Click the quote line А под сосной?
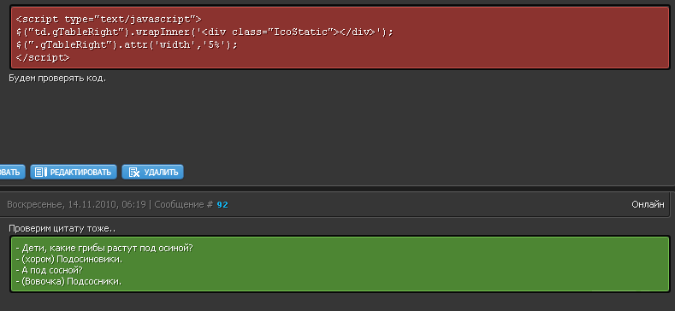Image resolution: width=675 pixels, height=311 pixels. click(49, 271)
